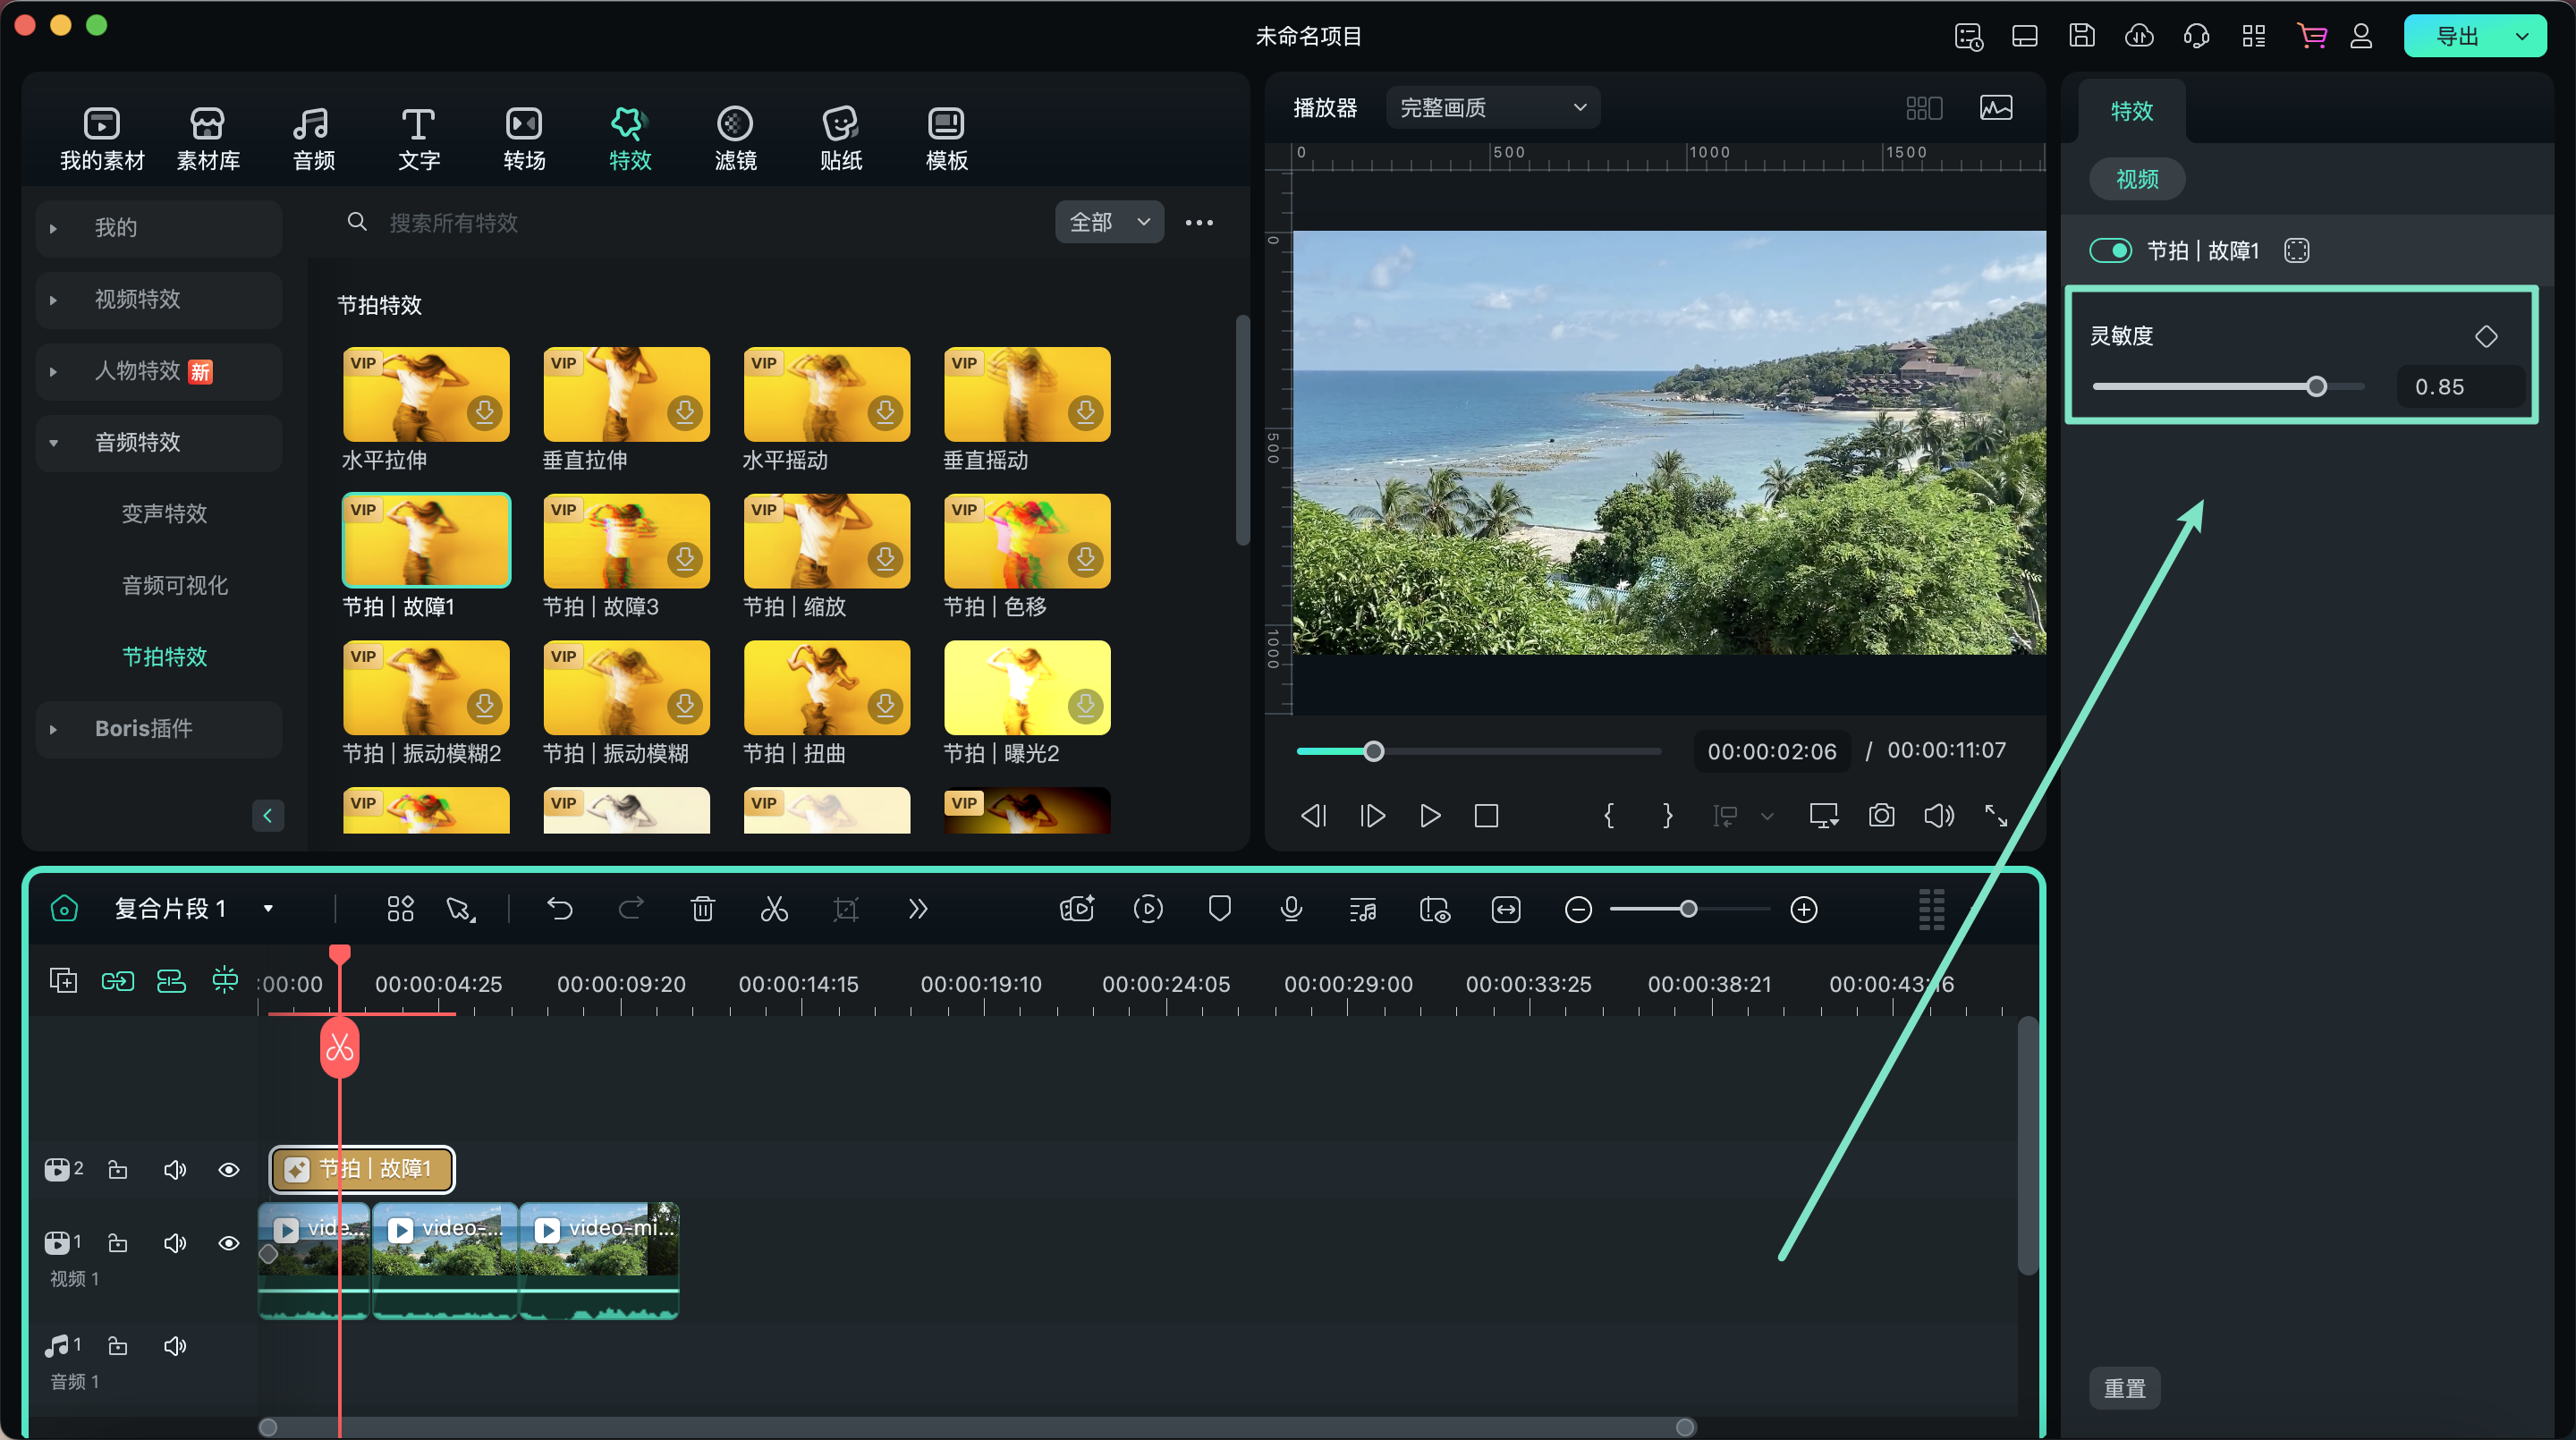Open the 完整画质 quality dropdown
The width and height of the screenshot is (2576, 1440).
[1492, 108]
